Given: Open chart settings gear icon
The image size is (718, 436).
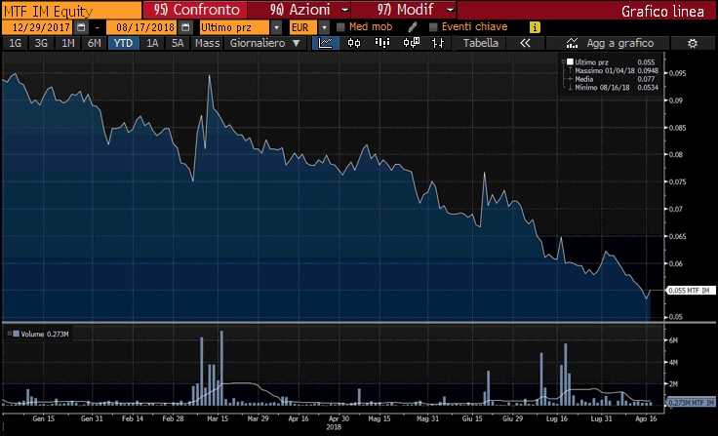Looking at the screenshot, I should click(693, 44).
